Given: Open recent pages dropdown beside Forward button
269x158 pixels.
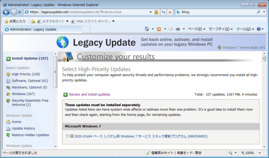Looking at the screenshot, I should point(20,12).
